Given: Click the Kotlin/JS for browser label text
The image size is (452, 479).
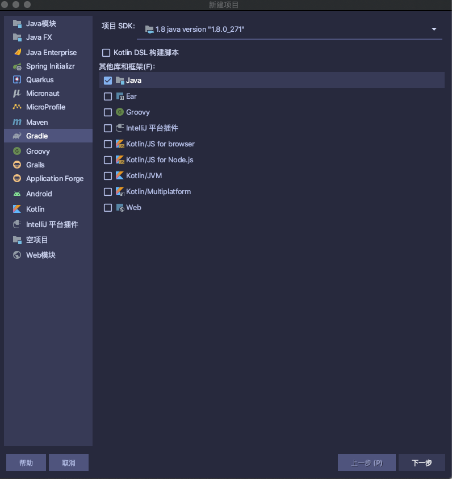Looking at the screenshot, I should coord(160,144).
